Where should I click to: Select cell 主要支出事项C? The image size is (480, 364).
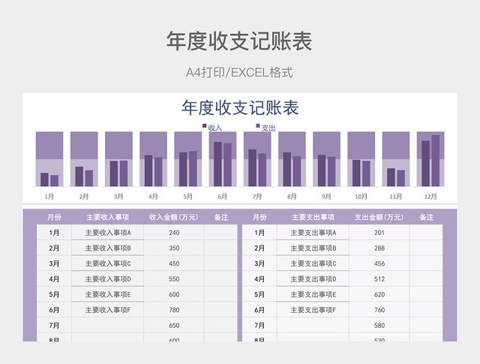(x=313, y=263)
